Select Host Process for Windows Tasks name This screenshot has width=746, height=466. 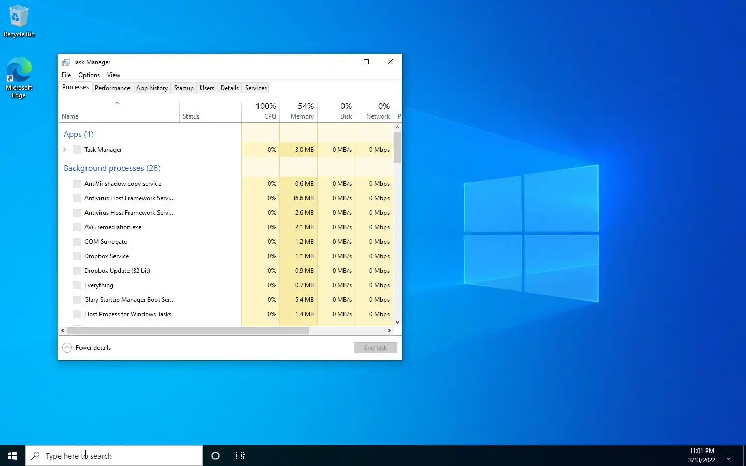[128, 314]
